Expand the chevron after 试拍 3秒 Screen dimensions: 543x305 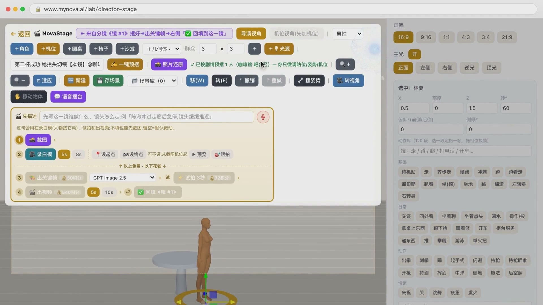tap(239, 178)
